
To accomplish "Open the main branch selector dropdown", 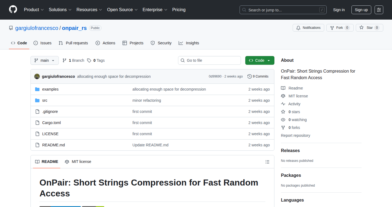I will [45, 60].
